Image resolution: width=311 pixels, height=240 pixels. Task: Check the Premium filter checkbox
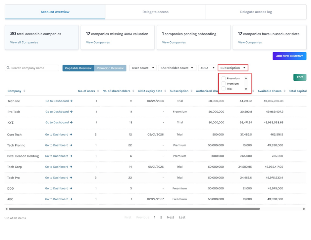tap(224, 84)
